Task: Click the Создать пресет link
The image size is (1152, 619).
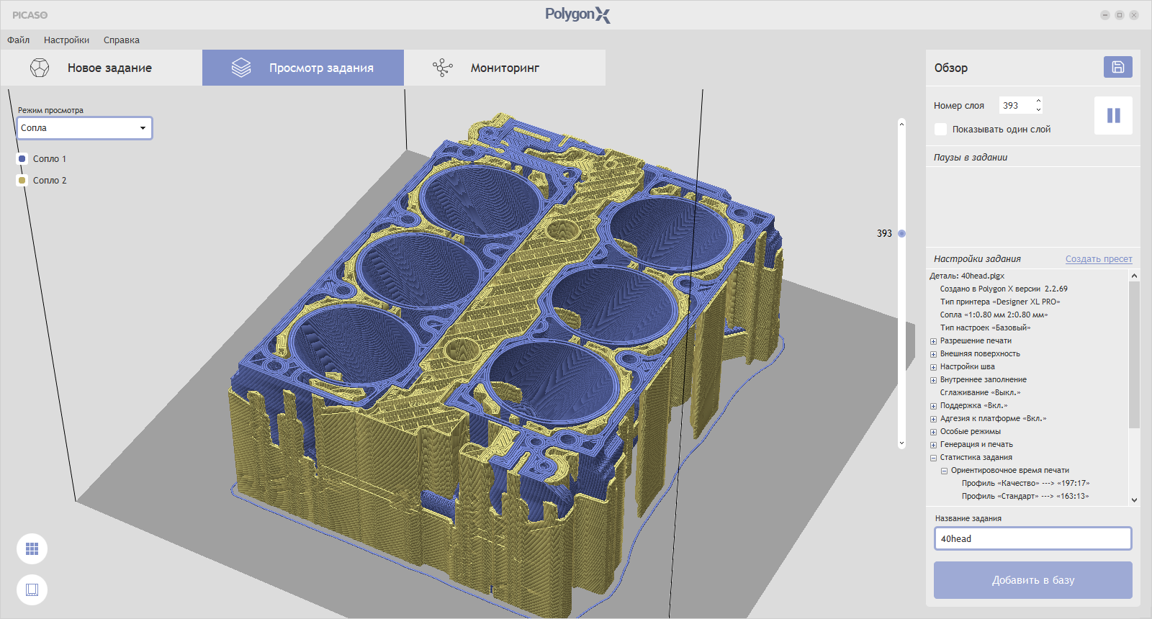Action: (x=1099, y=259)
